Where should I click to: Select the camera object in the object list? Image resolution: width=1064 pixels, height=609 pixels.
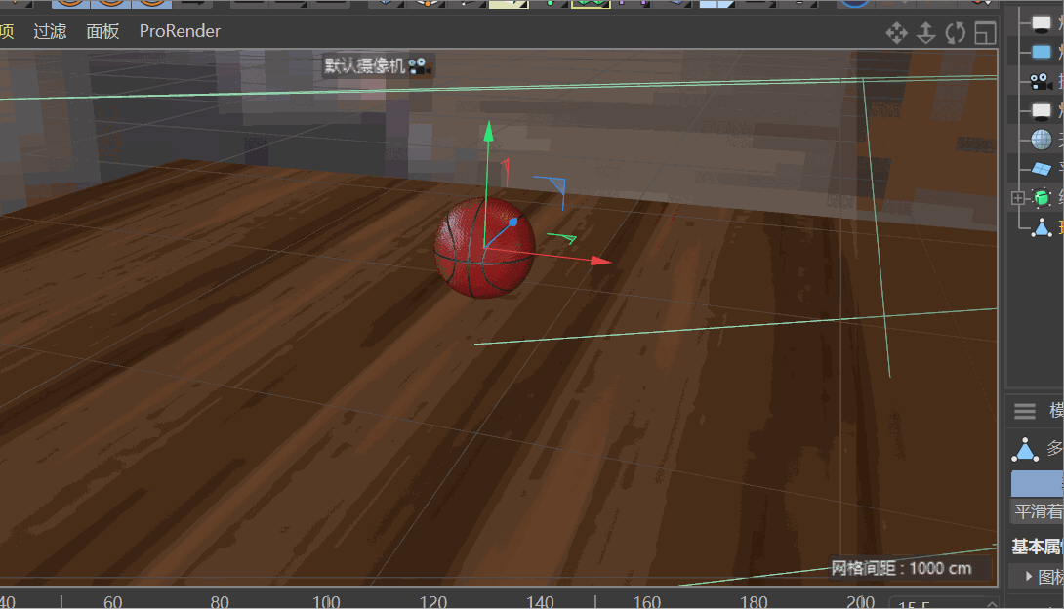coord(1041,81)
